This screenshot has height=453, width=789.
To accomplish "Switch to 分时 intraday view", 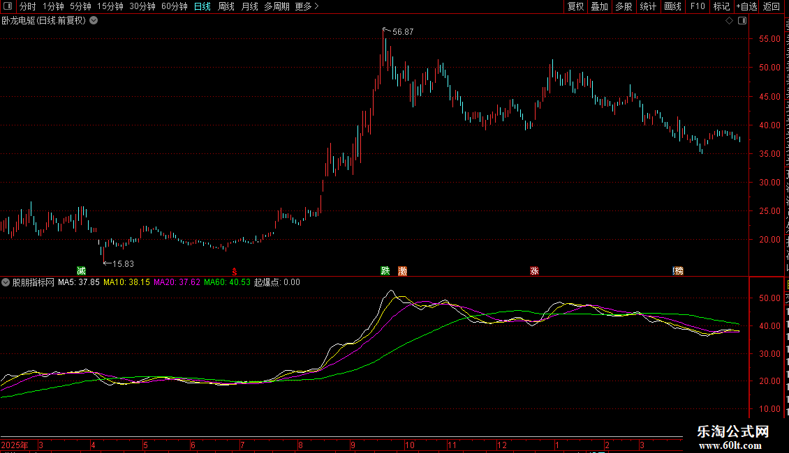I will (x=28, y=6).
